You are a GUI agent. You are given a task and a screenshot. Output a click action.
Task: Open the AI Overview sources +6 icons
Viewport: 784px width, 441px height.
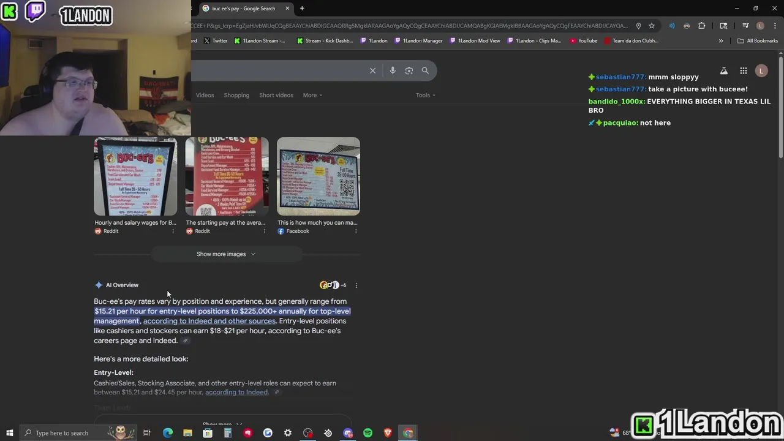(x=333, y=285)
